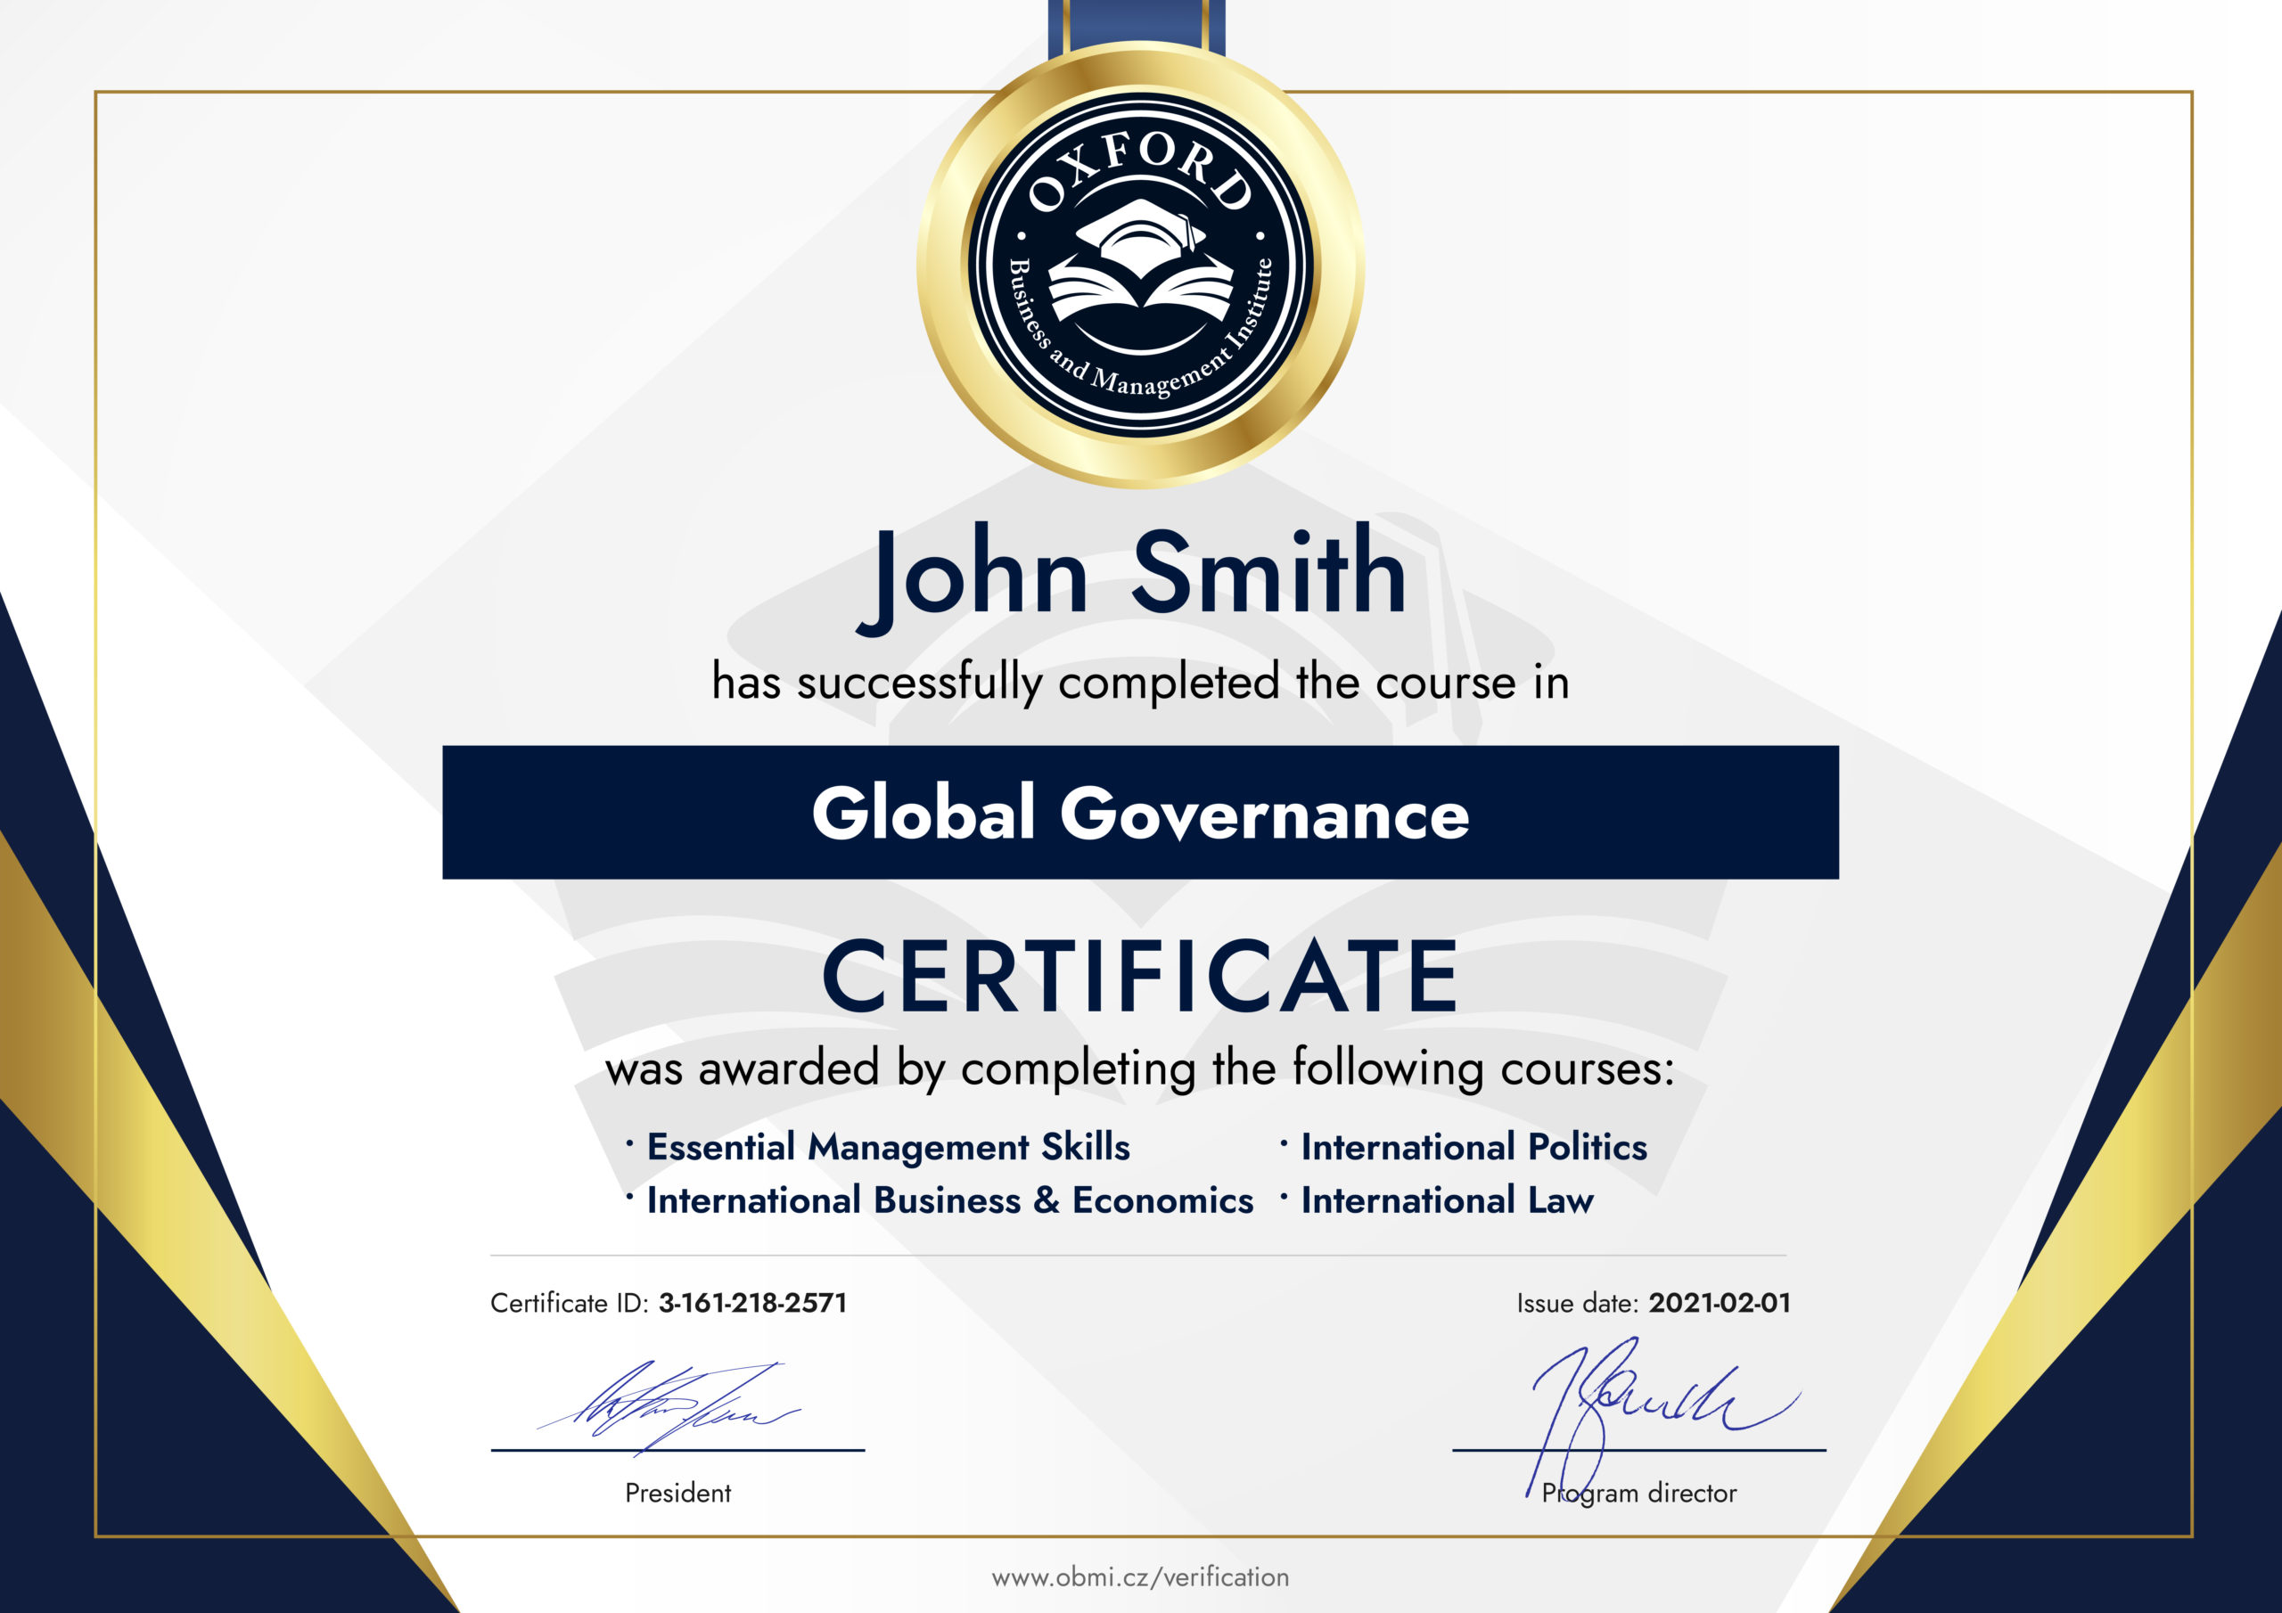Click the large CERTIFICATE heading
Screen dimensions: 2282x1613
[x=1140, y=977]
